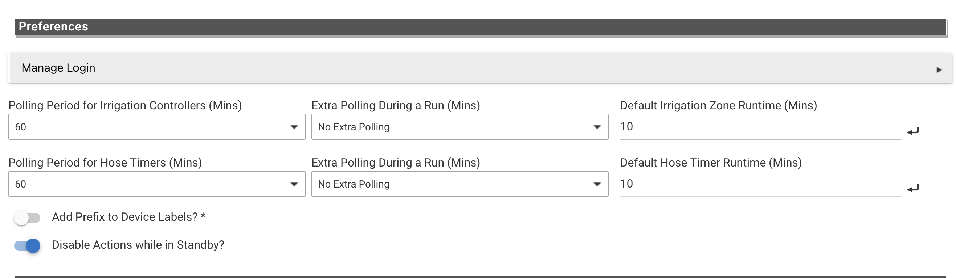Click caret arrow of Hose Timers polling dropdown
The width and height of the screenshot is (956, 278).
click(x=294, y=184)
